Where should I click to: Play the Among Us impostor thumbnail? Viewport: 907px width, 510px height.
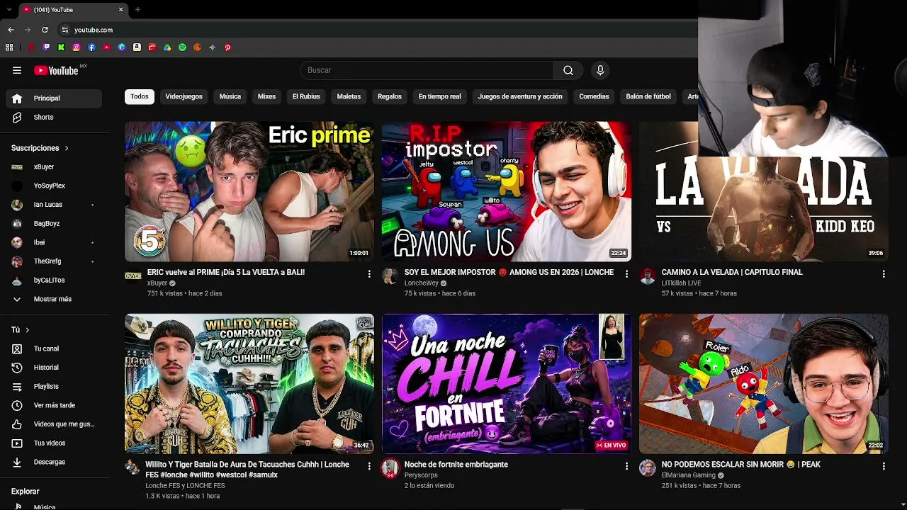pos(507,191)
